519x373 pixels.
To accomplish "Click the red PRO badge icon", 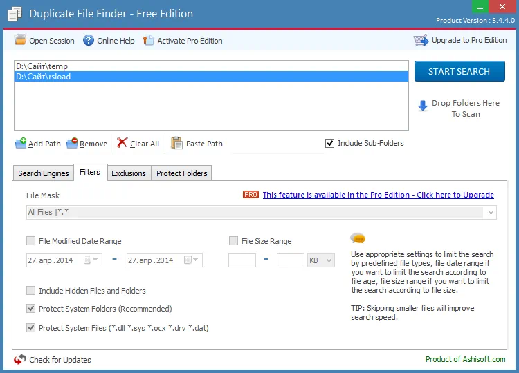I will (251, 195).
